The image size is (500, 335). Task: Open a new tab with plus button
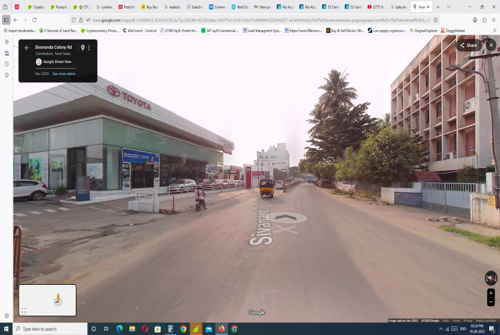point(438,7)
